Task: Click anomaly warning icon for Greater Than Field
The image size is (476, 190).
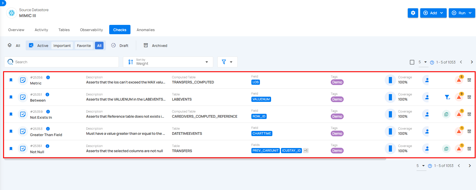Action: [x=459, y=131]
